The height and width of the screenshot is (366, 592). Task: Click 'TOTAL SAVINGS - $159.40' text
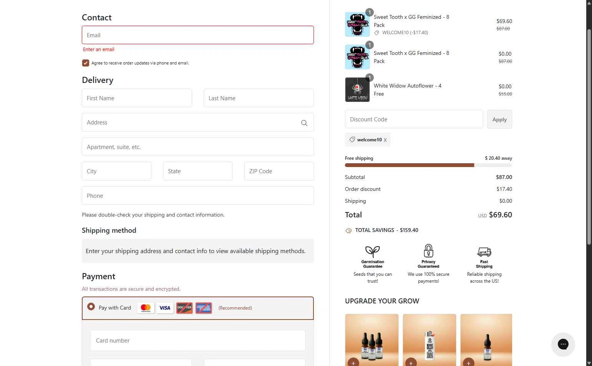[x=386, y=230]
